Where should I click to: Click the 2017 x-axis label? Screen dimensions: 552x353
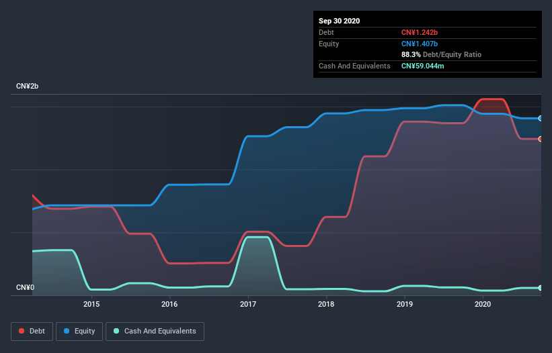248,304
